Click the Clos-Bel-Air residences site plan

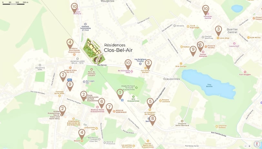pyautogui.click(x=94, y=51)
